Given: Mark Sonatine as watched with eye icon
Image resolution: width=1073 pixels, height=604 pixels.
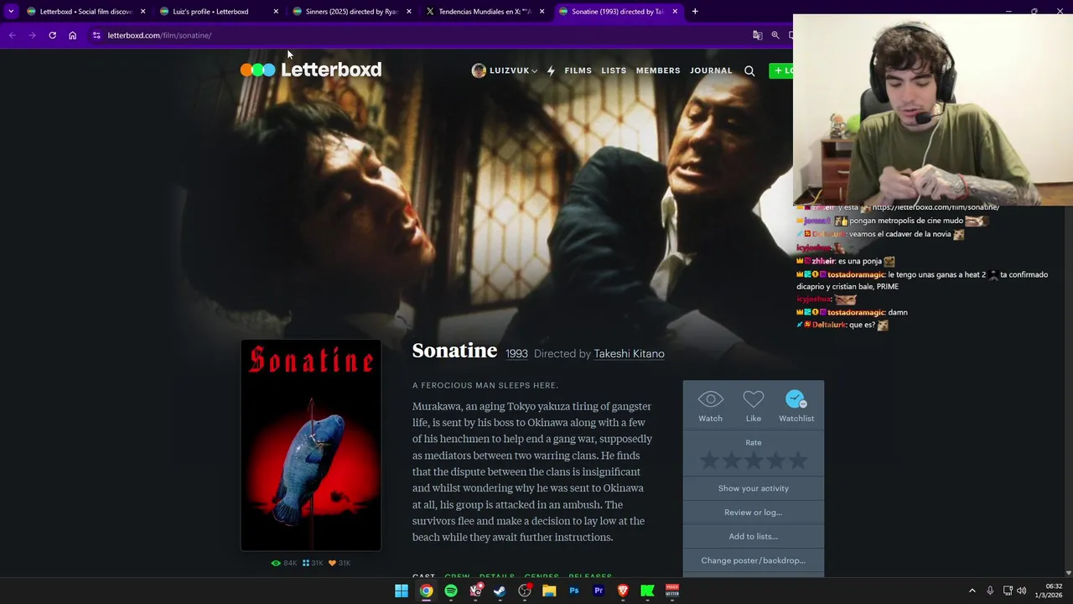Looking at the screenshot, I should [x=710, y=399].
